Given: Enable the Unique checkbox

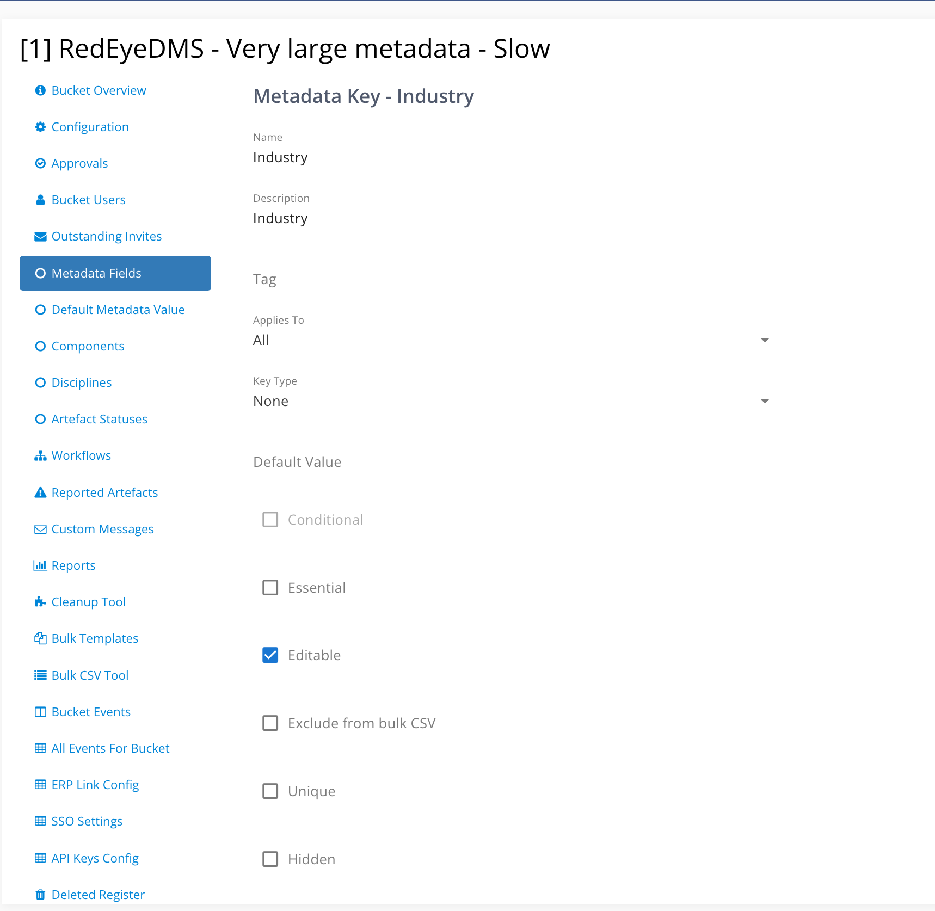Looking at the screenshot, I should (x=270, y=791).
